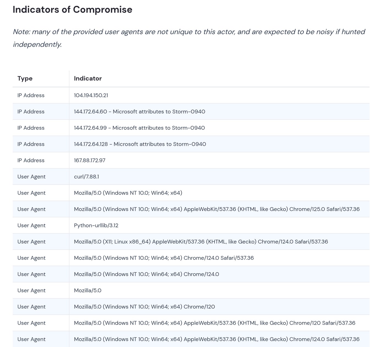The width and height of the screenshot is (385, 347).
Task: Click "IP Address" type cell beside 144.172.64.60
Action: (x=31, y=111)
